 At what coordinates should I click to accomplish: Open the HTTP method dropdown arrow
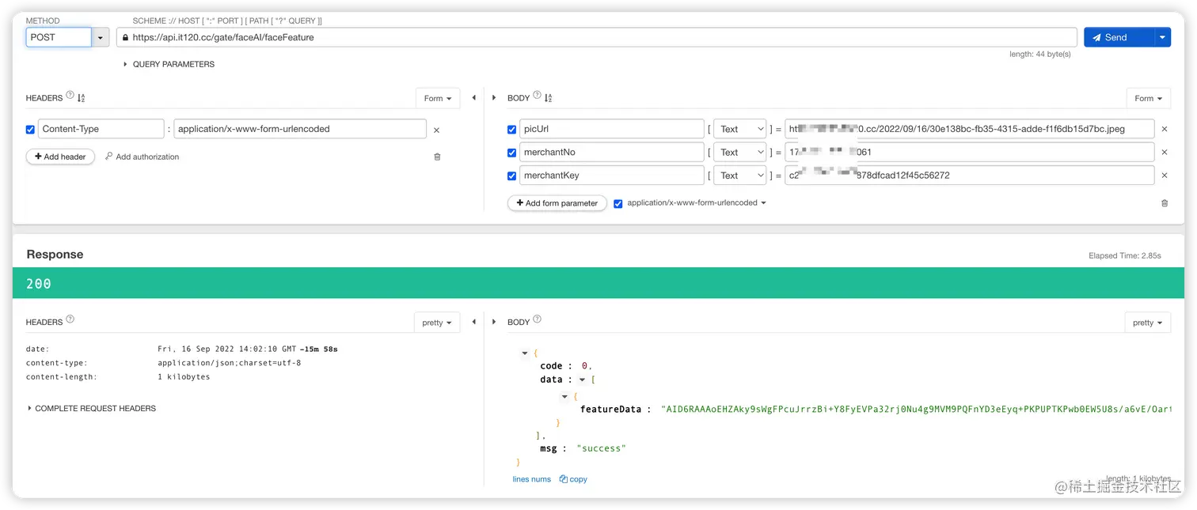point(101,37)
